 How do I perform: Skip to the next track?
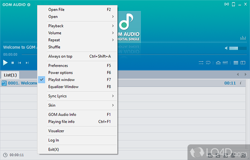[x=27, y=63]
